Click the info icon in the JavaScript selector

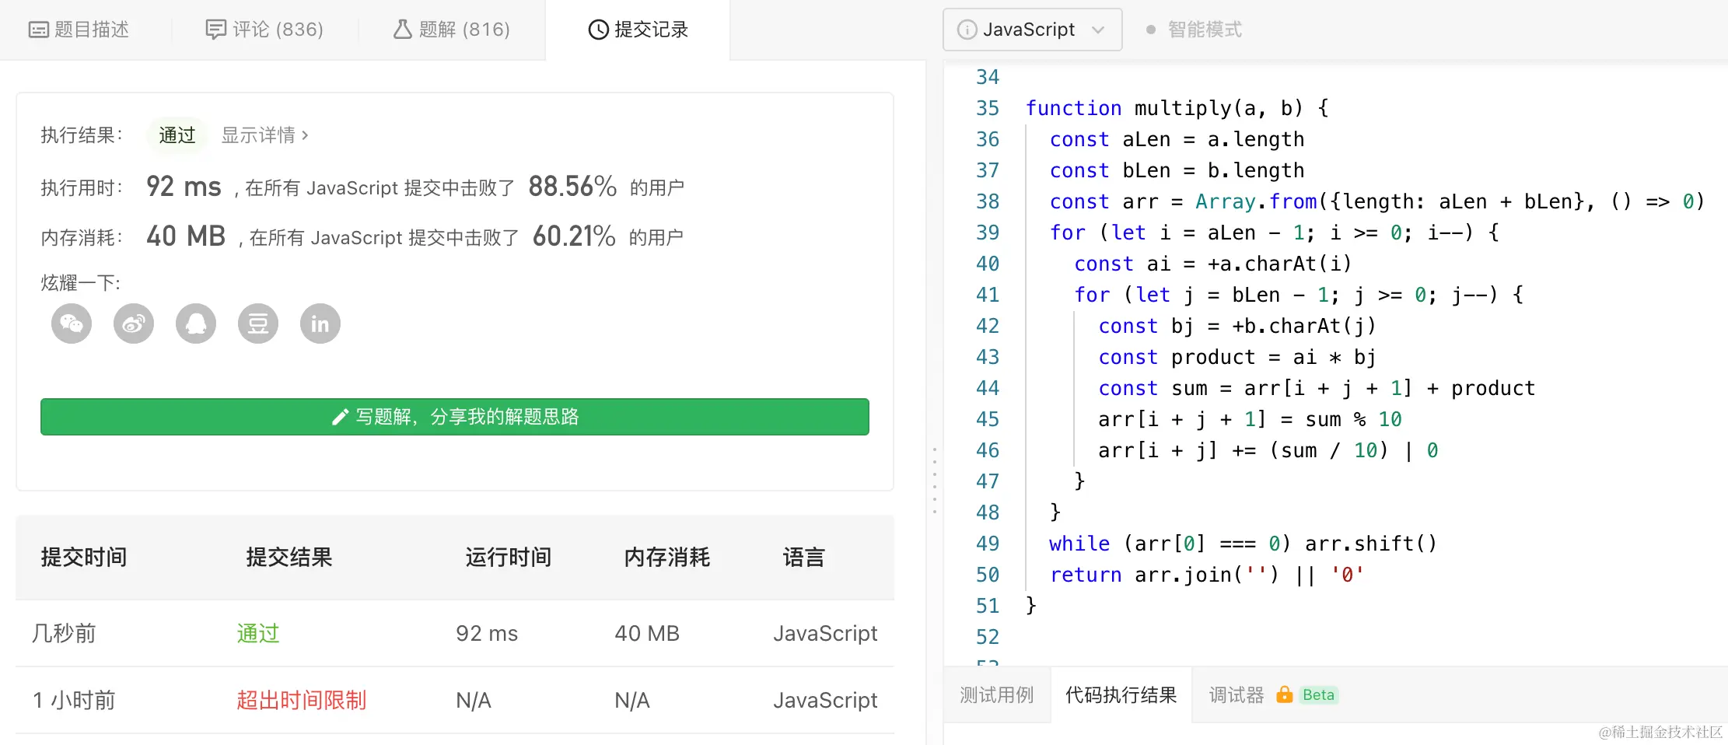coord(967,30)
